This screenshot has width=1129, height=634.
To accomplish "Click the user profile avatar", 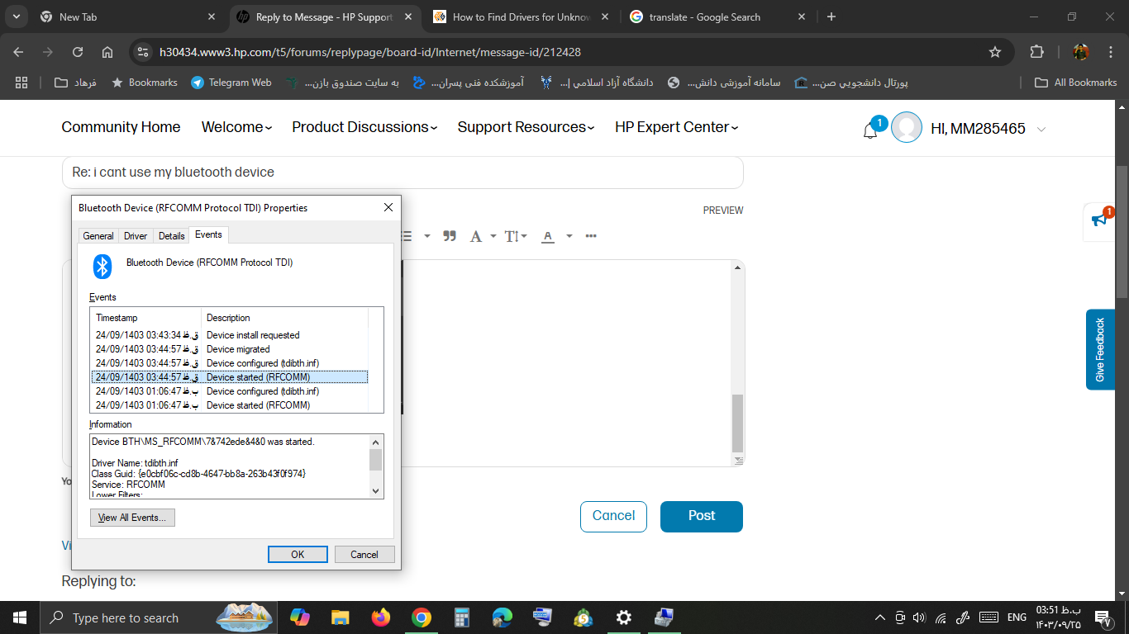I will coord(907,128).
